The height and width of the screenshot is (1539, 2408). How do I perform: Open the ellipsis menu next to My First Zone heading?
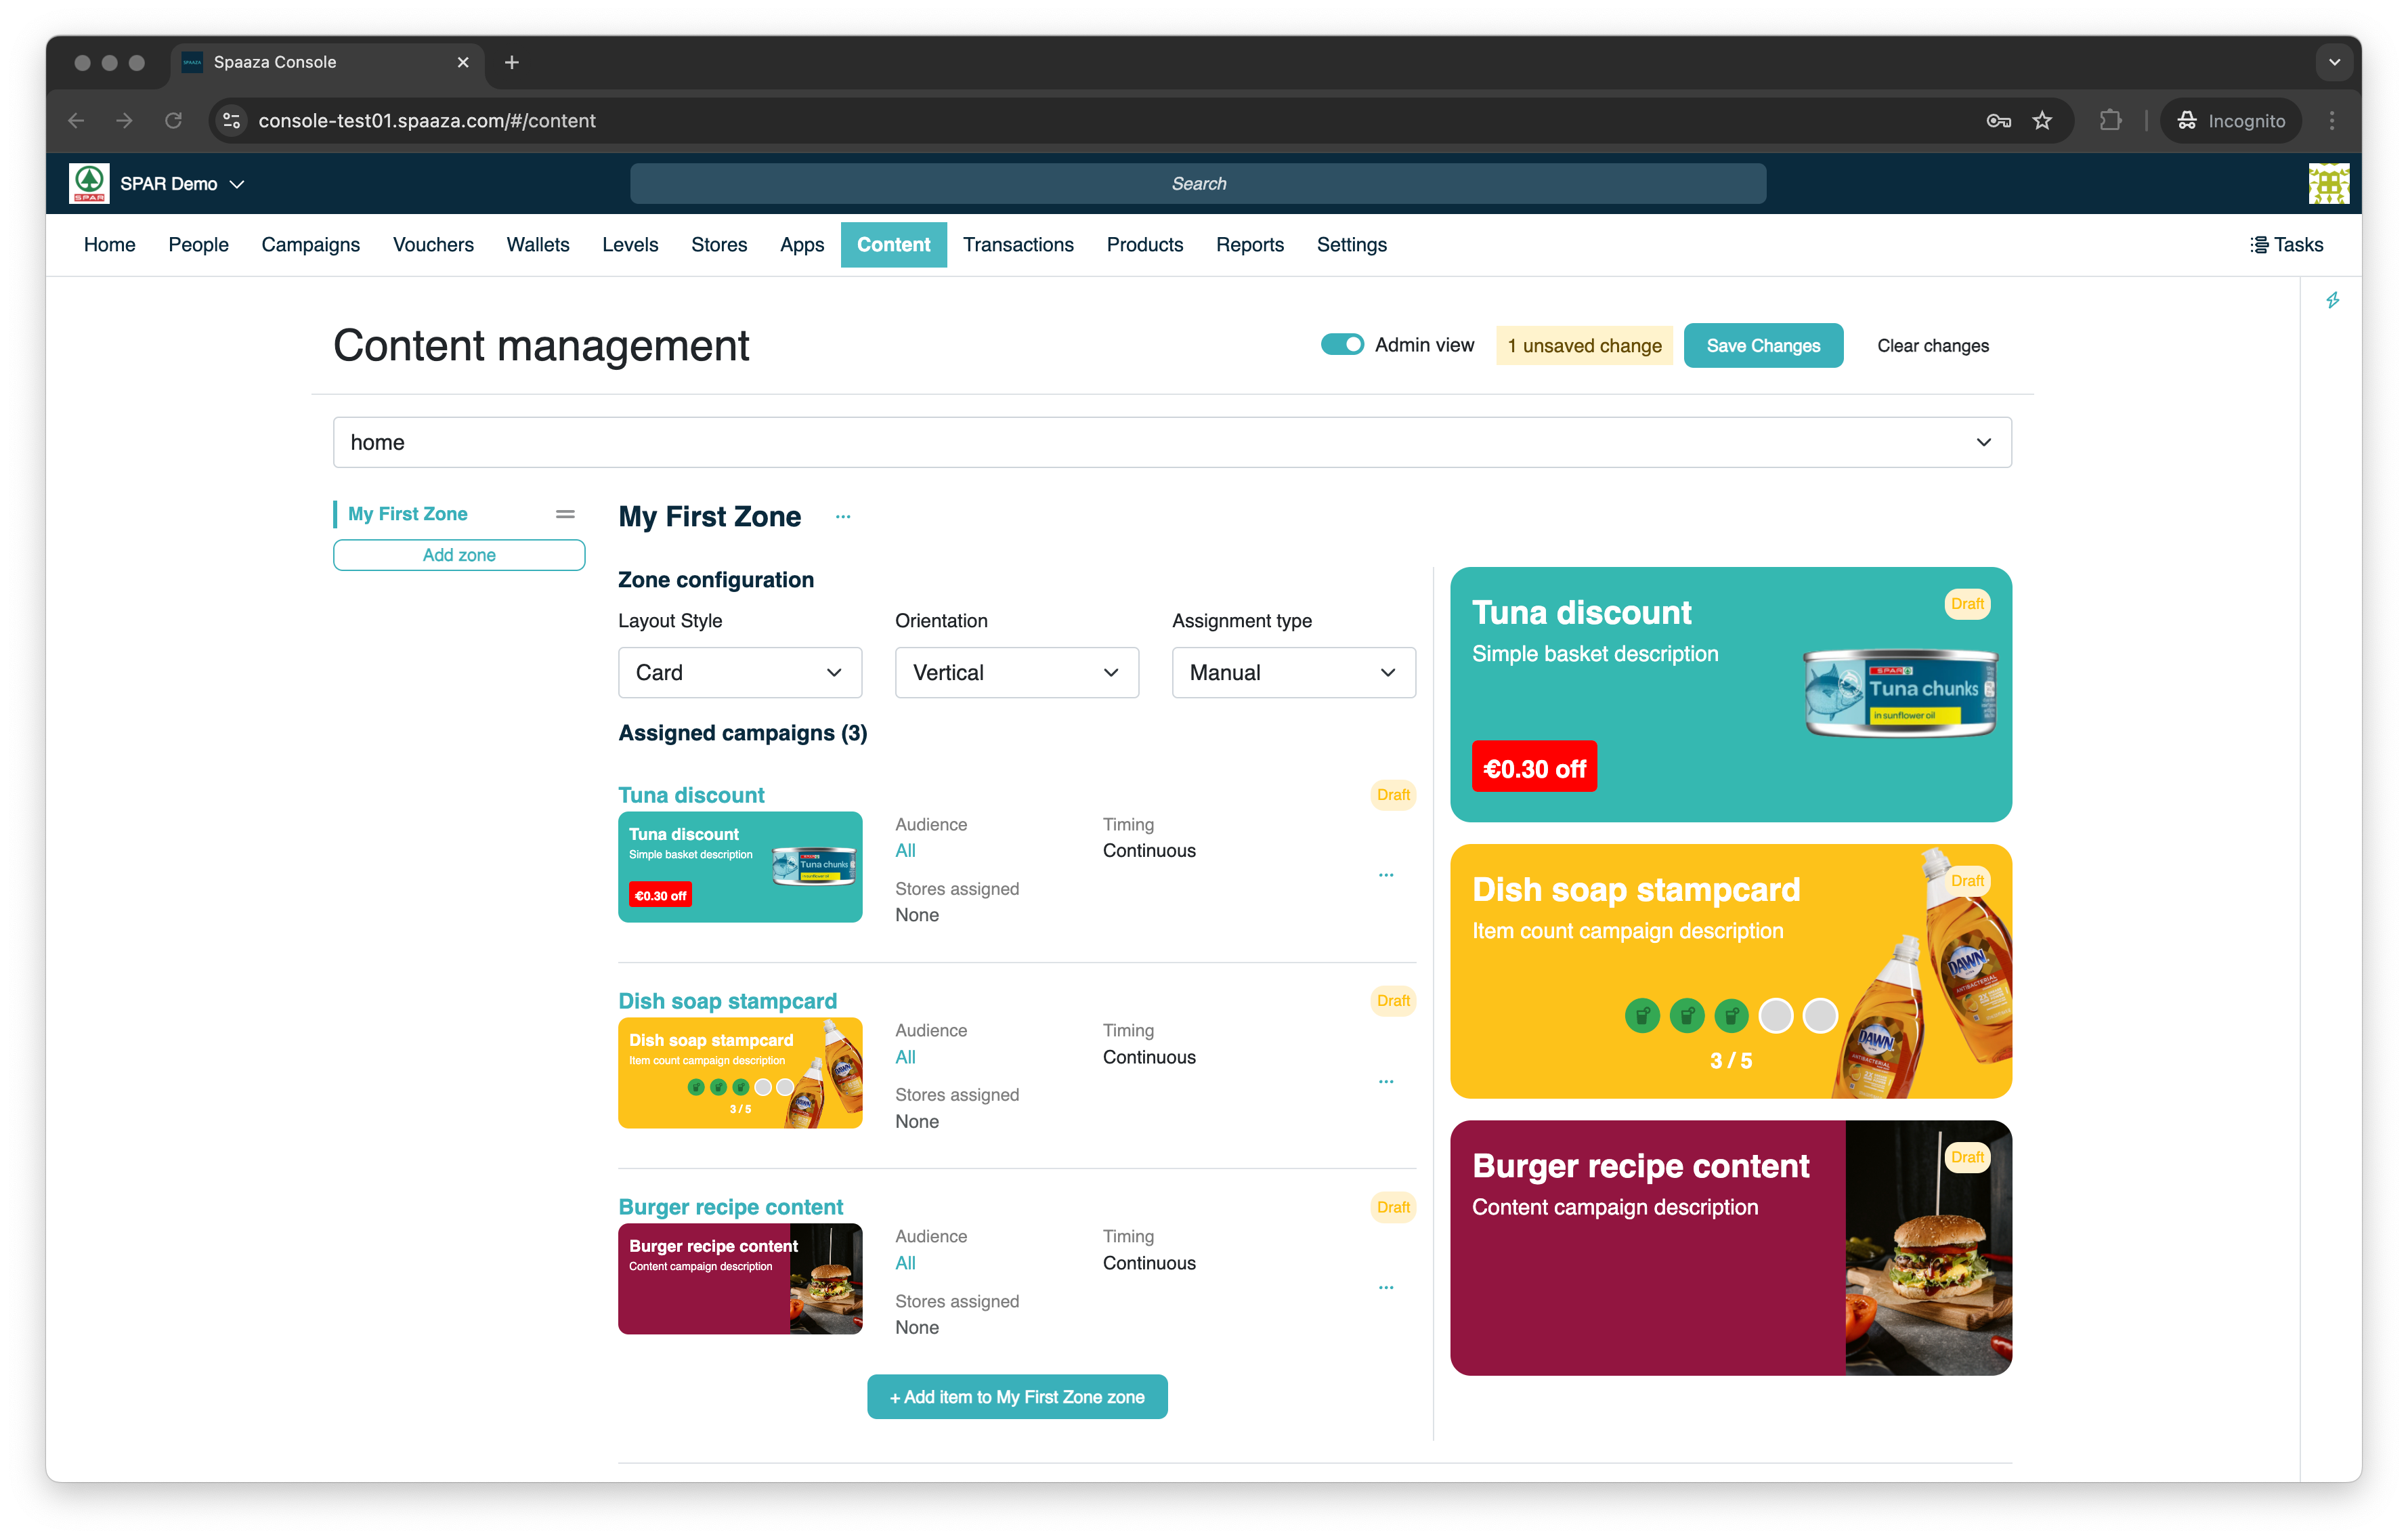pyautogui.click(x=843, y=517)
